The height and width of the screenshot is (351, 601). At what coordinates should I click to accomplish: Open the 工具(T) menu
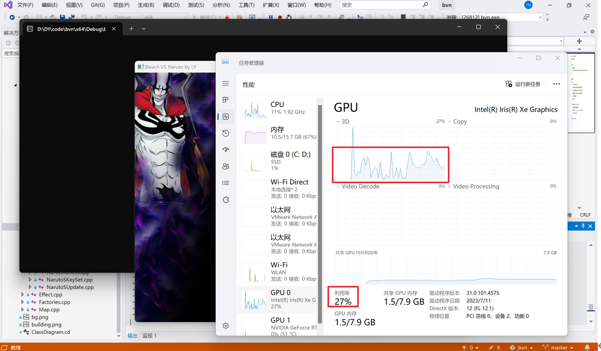(x=246, y=5)
